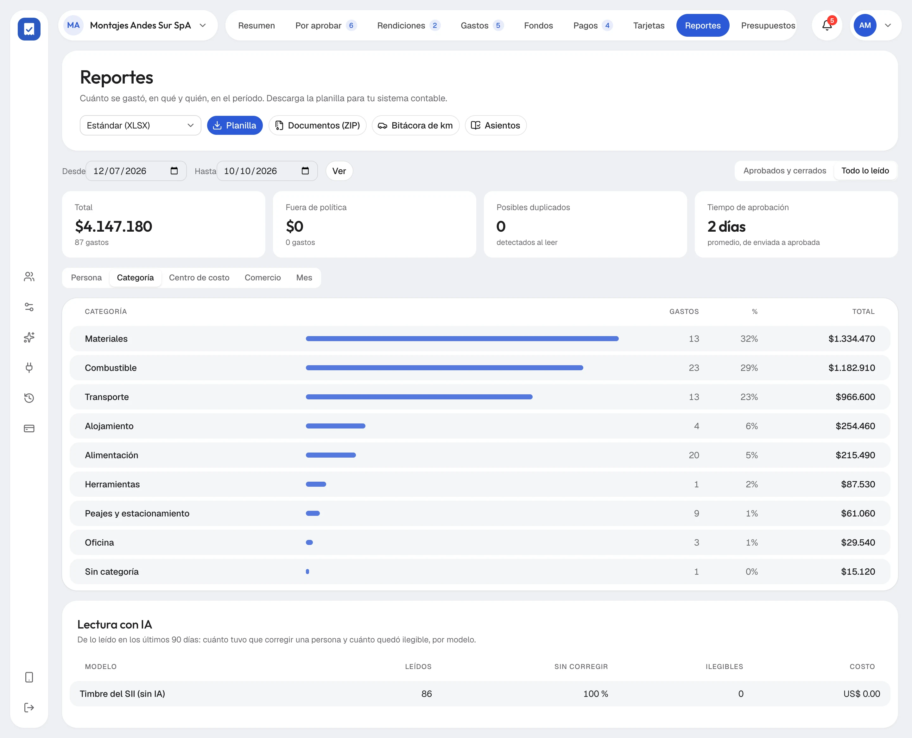Open the notifications bell

(x=827, y=26)
